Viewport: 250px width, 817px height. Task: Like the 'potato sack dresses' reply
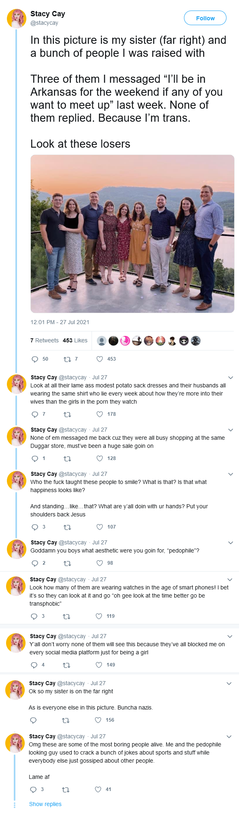tap(100, 414)
